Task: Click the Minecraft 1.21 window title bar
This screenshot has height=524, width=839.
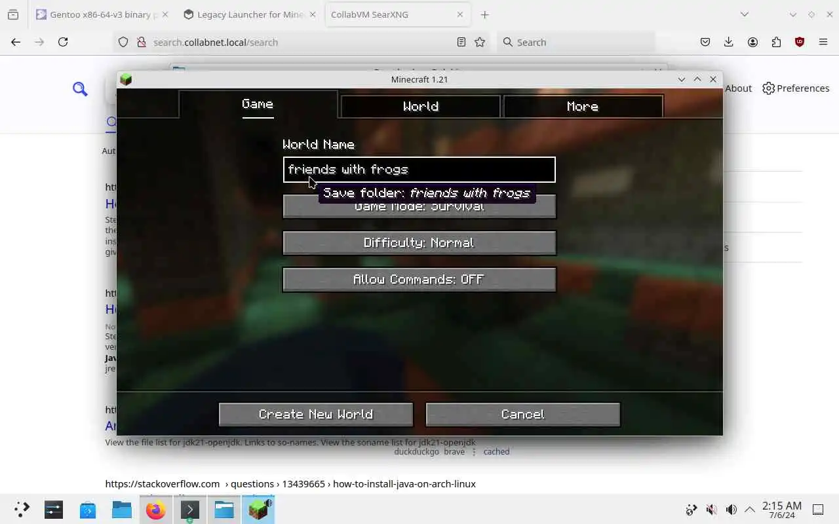Action: pos(419,79)
